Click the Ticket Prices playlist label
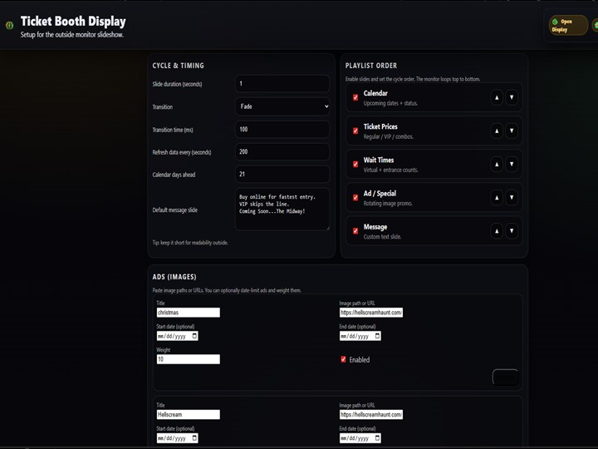This screenshot has height=449, width=598. (380, 126)
